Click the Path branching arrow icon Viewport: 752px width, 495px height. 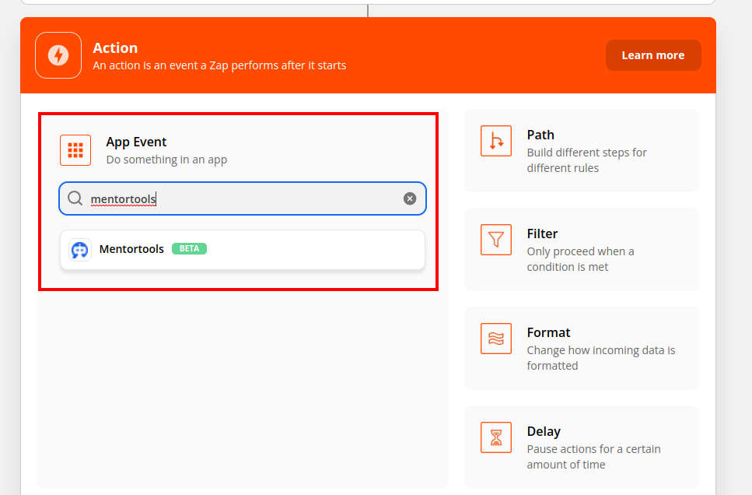(x=496, y=141)
